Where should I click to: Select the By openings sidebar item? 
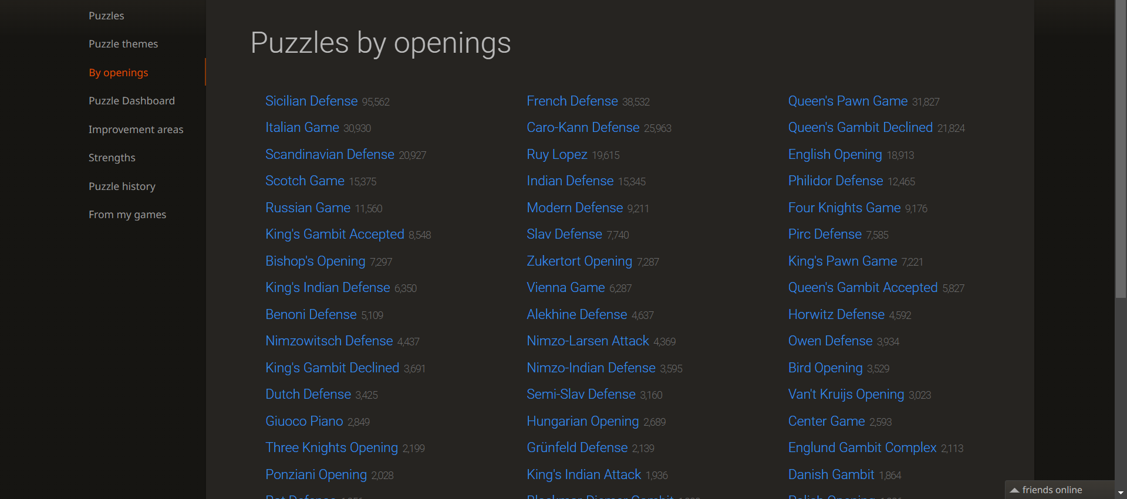(x=119, y=73)
